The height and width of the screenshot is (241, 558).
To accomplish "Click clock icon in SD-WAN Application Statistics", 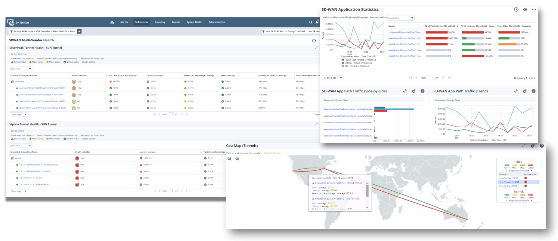I will click(x=516, y=10).
